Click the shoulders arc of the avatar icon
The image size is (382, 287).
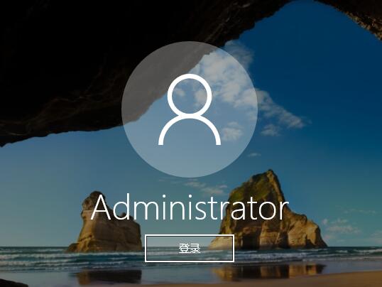(x=190, y=130)
